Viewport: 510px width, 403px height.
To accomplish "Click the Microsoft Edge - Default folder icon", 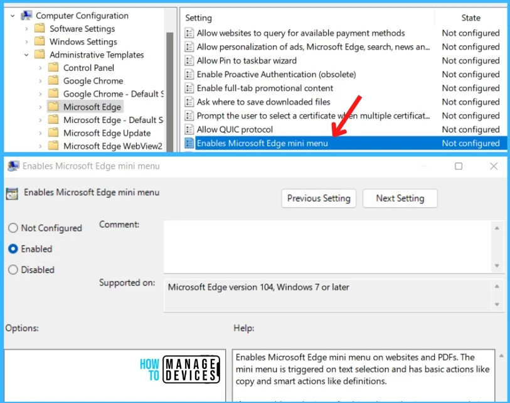I will point(53,119).
